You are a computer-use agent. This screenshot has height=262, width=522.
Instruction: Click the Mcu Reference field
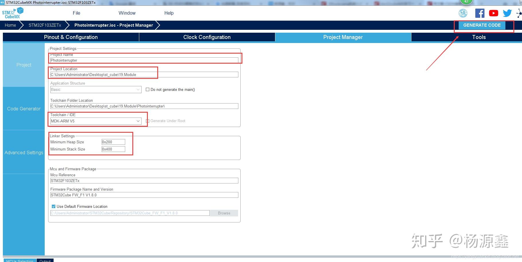[144, 181]
